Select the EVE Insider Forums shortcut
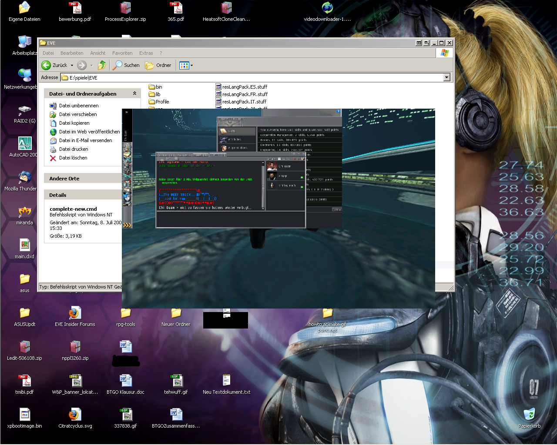Screen dimensions: 557x445 [75, 314]
